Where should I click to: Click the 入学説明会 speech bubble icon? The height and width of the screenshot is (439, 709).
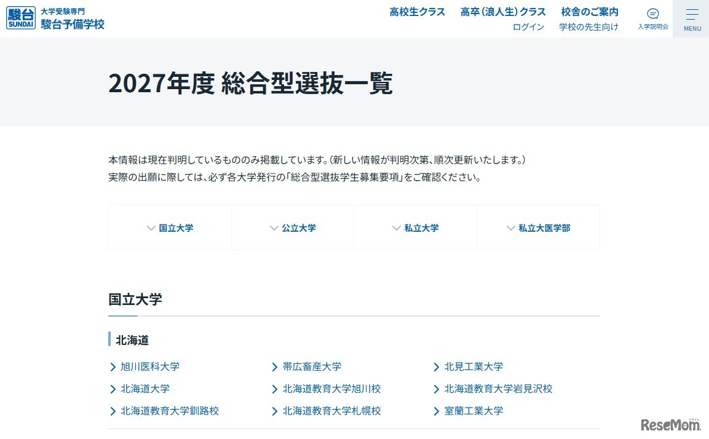pos(652,14)
